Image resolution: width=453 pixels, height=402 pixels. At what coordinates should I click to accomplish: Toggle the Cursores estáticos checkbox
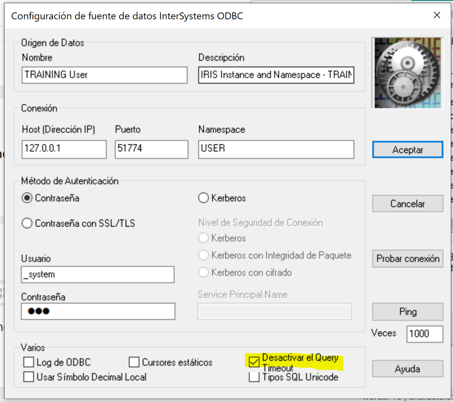tap(134, 362)
